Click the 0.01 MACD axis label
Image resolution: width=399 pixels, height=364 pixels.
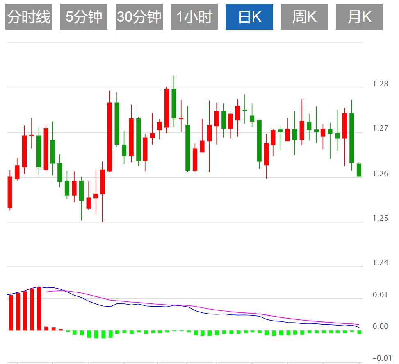[x=381, y=295]
